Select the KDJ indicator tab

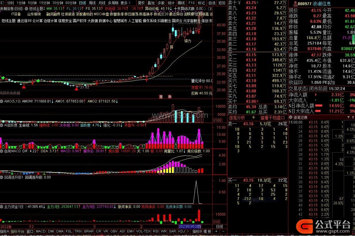(x=181, y=231)
